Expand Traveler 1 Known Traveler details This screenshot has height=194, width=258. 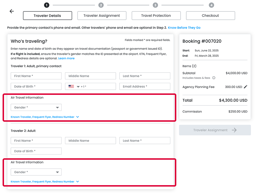tap(45, 117)
